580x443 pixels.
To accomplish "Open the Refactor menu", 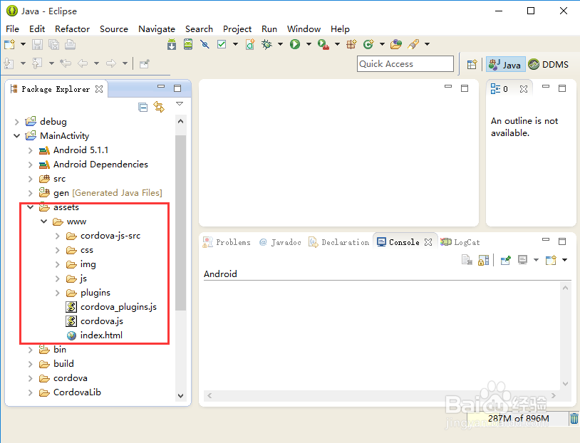I will (72, 28).
